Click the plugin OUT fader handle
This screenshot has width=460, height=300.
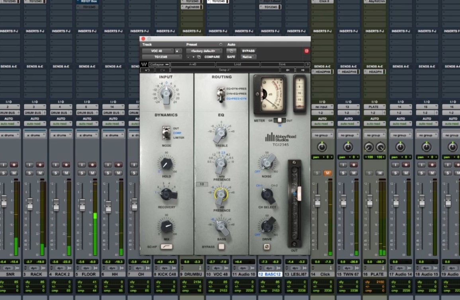tap(299, 194)
